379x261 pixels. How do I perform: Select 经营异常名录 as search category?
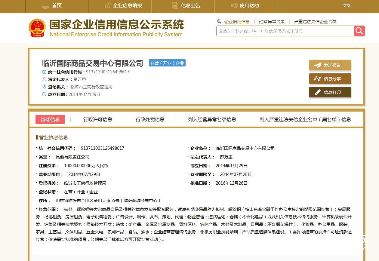tap(271, 21)
